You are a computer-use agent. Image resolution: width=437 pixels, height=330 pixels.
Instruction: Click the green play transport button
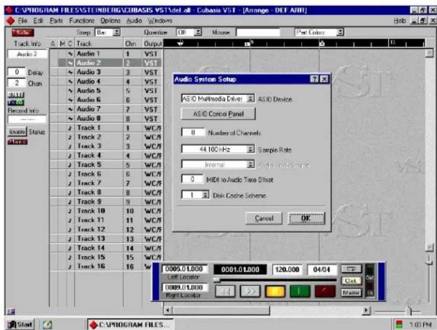pyautogui.click(x=300, y=291)
